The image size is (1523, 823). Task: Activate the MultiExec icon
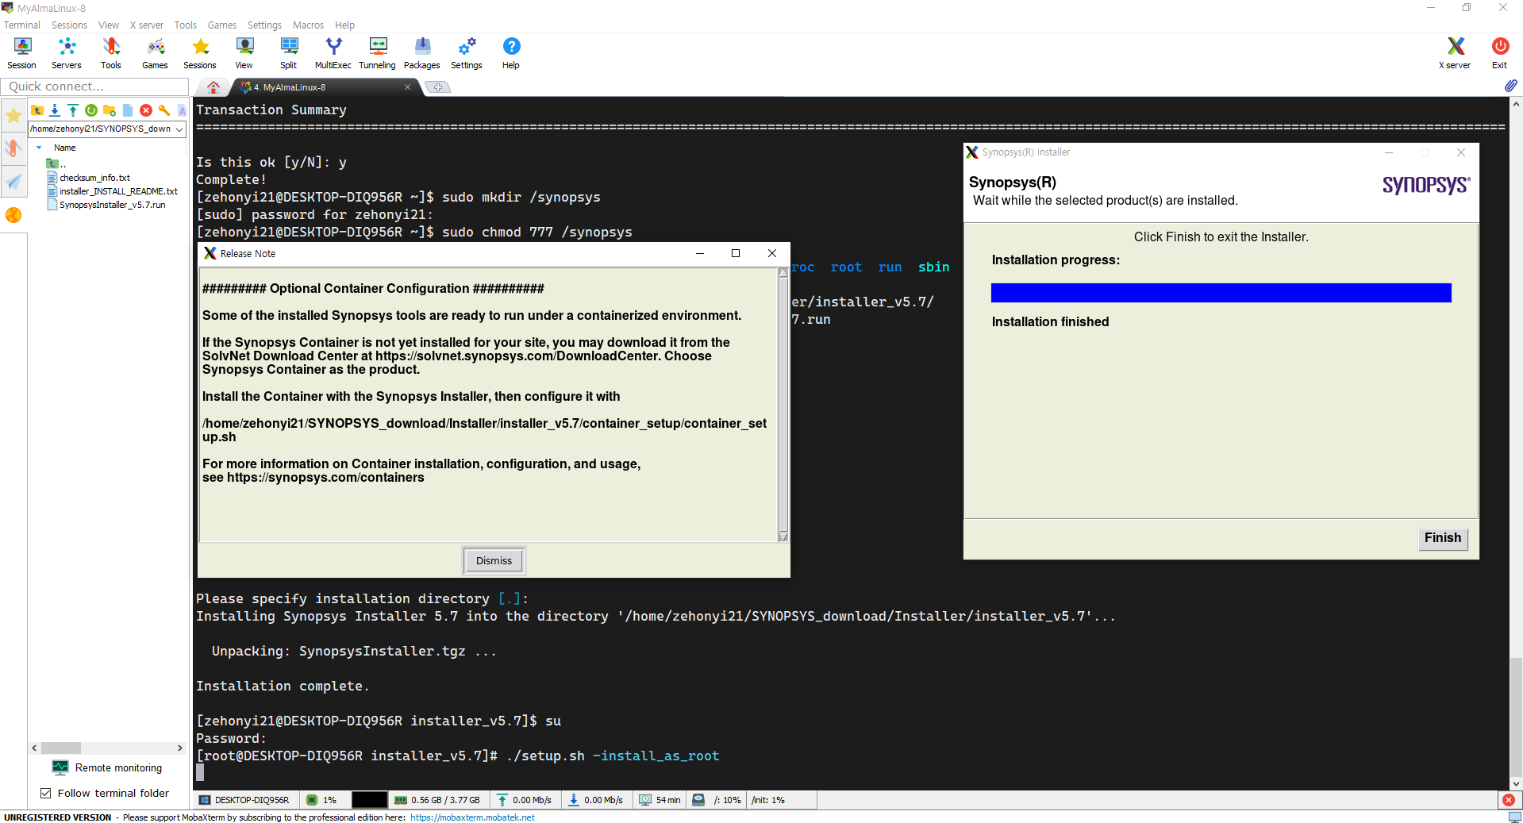[333, 53]
